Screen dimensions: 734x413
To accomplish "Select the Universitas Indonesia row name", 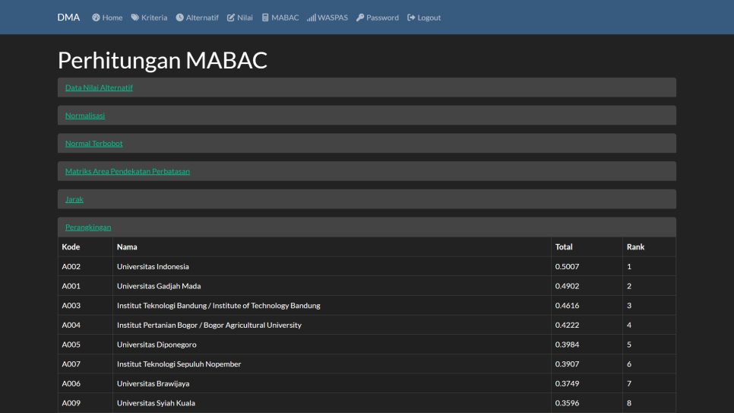I will tap(153, 266).
